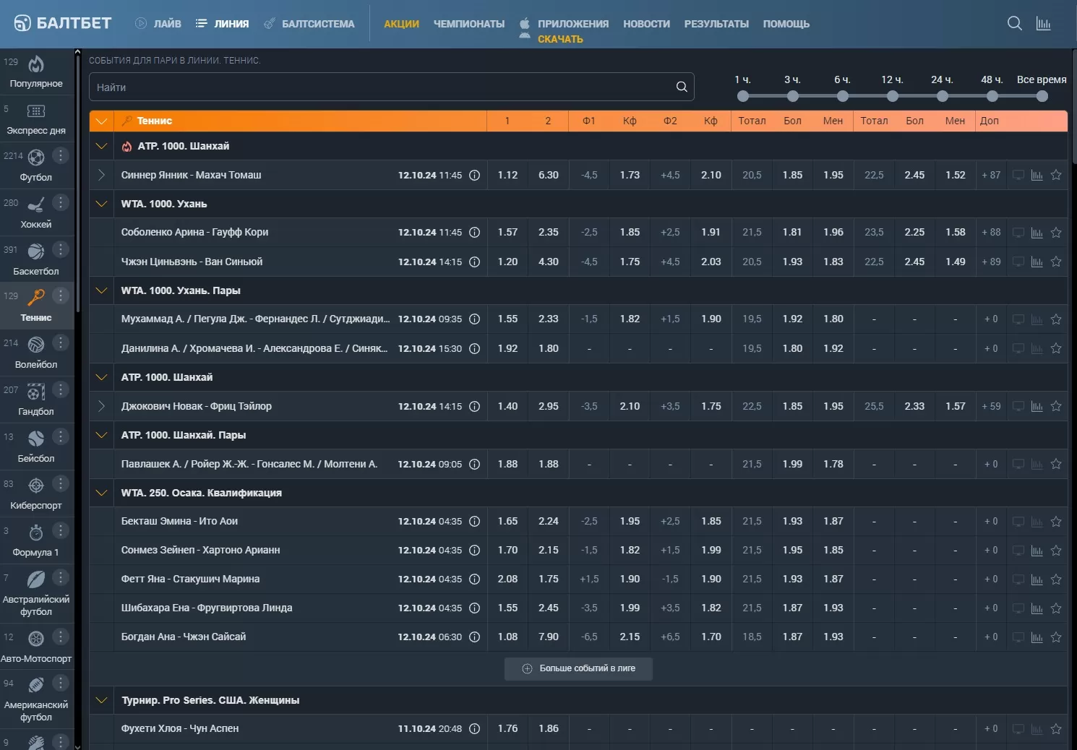
Task: Open the Football section in the sidebar
Action: (35, 165)
